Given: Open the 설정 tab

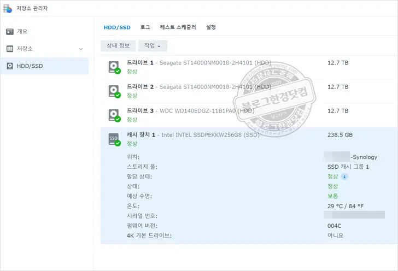Looking at the screenshot, I should click(x=211, y=27).
